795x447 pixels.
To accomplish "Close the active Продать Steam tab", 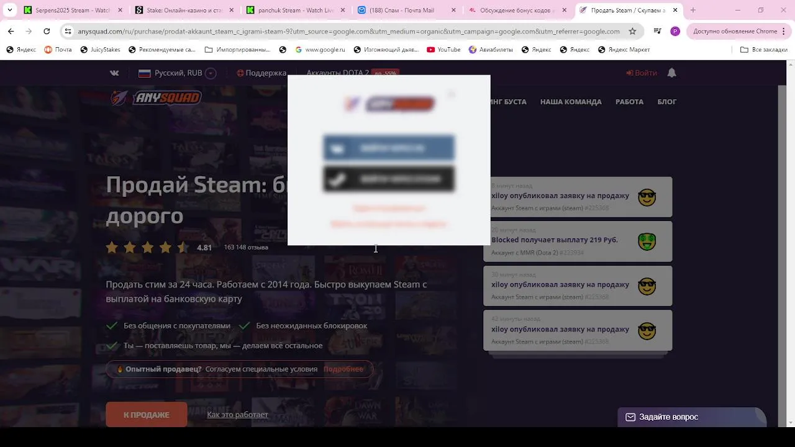I will [675, 10].
